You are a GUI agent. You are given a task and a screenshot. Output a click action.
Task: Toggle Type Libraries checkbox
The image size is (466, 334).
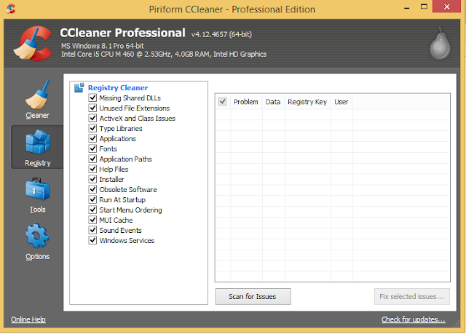click(92, 128)
